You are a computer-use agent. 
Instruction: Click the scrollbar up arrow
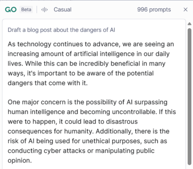(x=189, y=24)
